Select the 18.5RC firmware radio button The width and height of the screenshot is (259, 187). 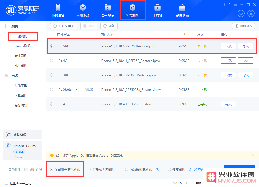point(52,46)
